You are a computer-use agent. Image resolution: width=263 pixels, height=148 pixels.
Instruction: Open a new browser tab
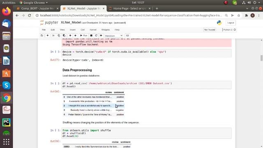pyautogui.click(x=157, y=8)
